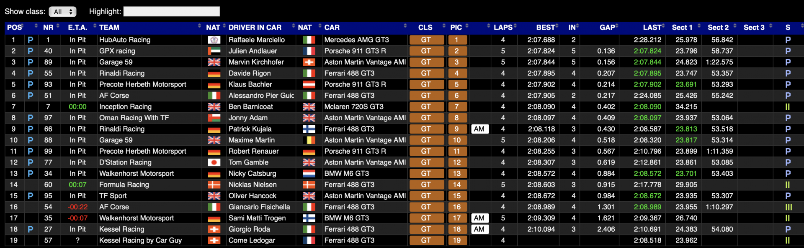Click the GAP column header

pyautogui.click(x=607, y=28)
